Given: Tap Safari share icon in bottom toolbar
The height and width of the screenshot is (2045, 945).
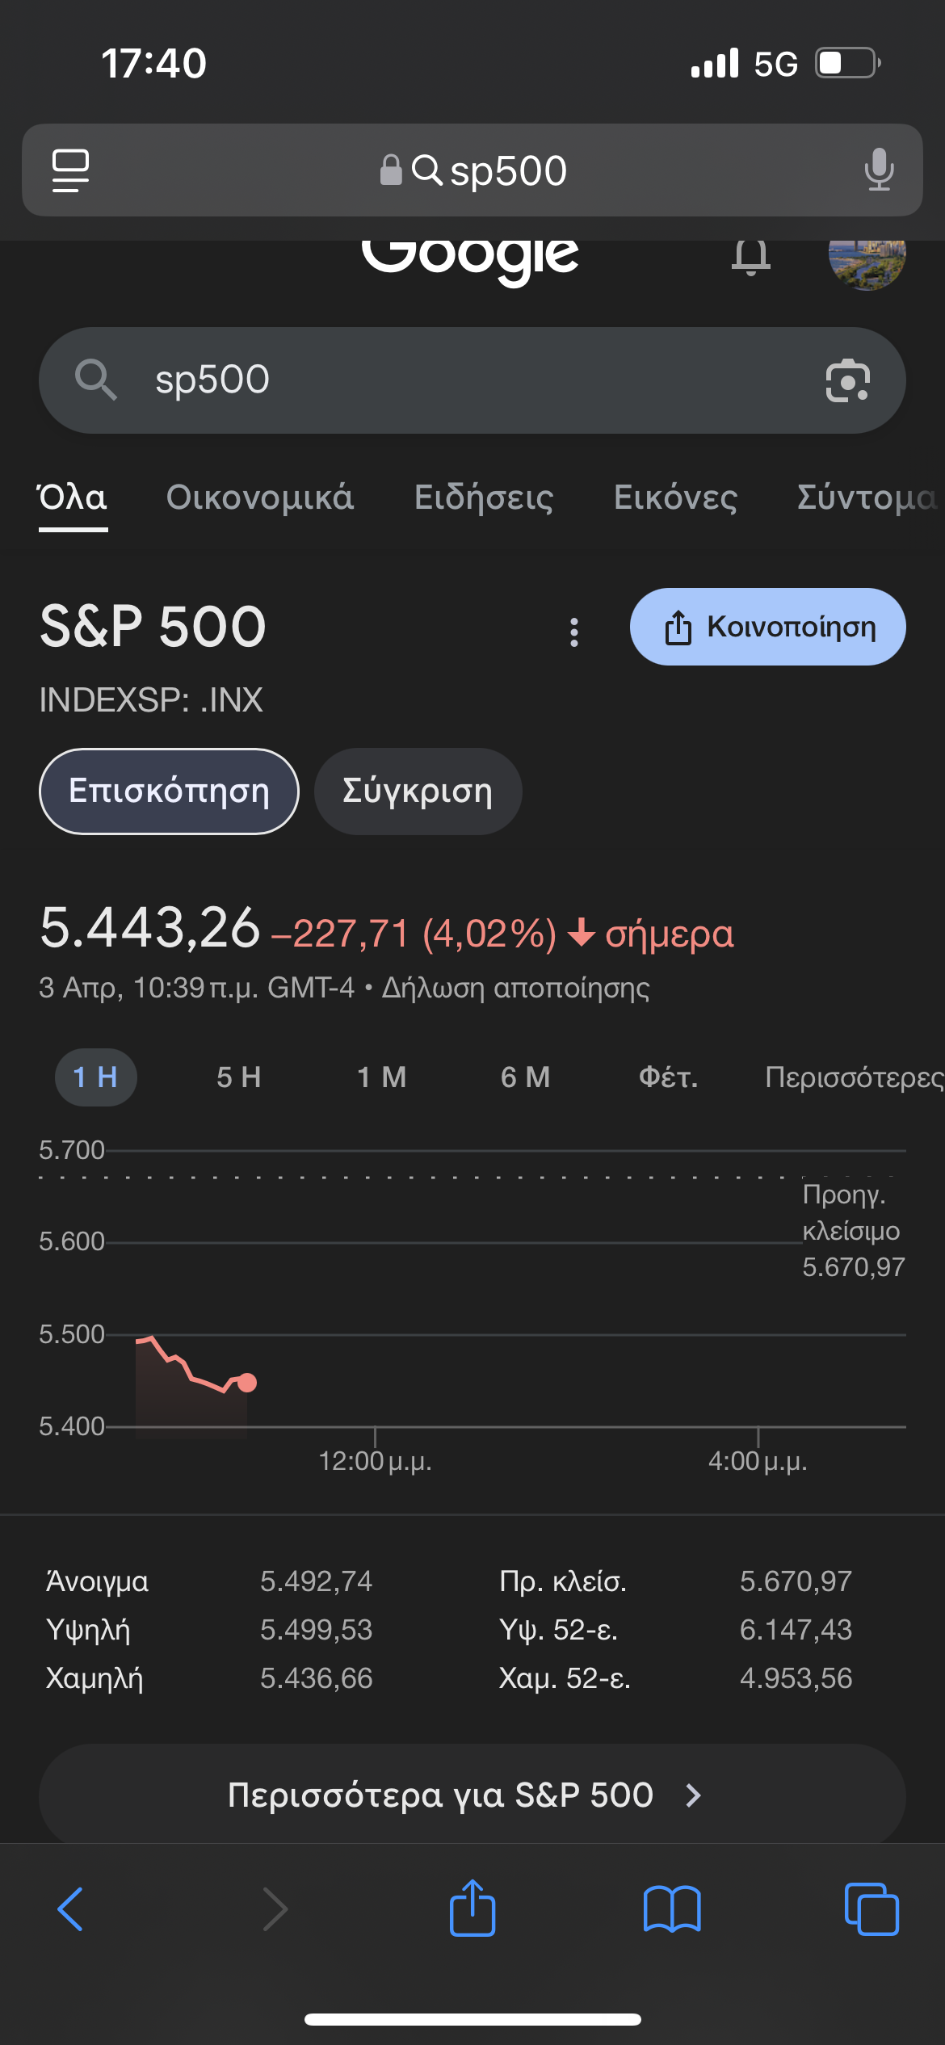Looking at the screenshot, I should 472,1908.
